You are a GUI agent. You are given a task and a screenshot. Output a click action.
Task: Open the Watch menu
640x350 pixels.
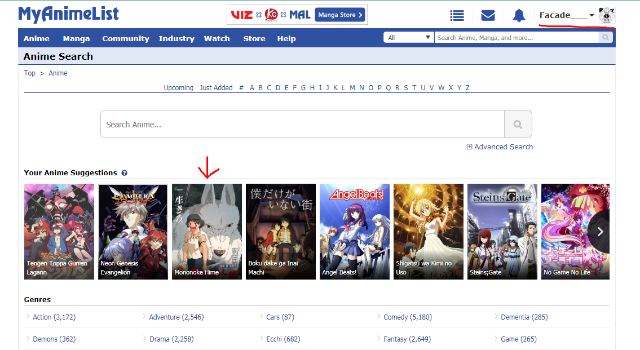click(217, 38)
